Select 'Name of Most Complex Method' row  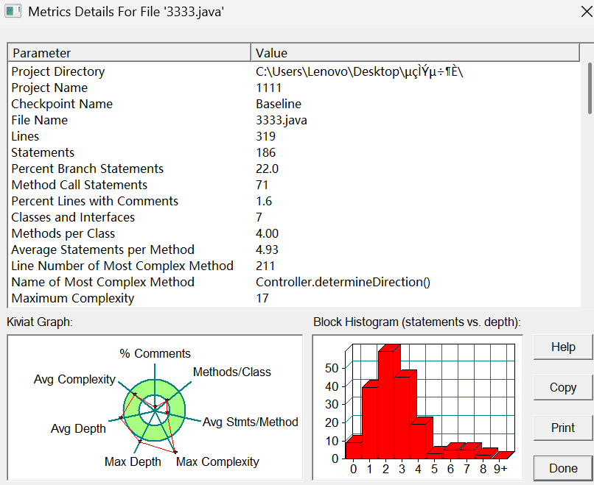[294, 282]
